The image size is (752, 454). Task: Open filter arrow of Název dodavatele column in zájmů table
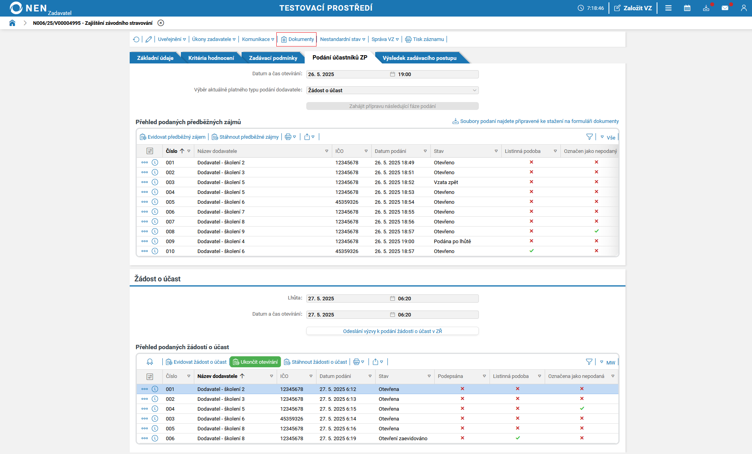(327, 151)
